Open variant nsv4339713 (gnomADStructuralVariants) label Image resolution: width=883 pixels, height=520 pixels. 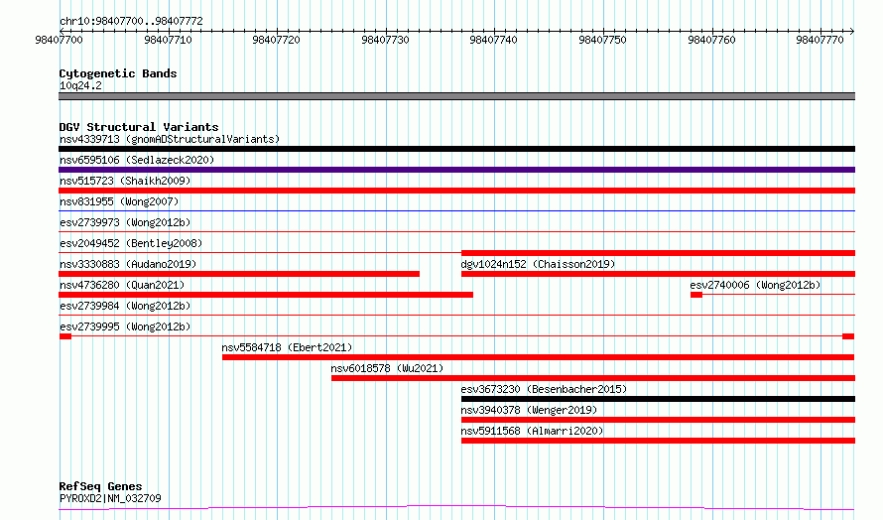170,139
